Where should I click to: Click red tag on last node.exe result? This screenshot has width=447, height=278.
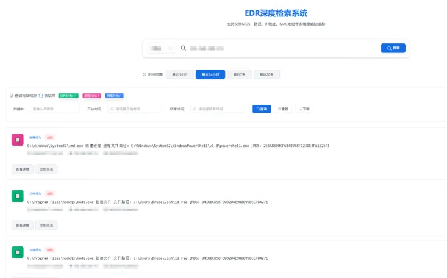click(50, 250)
